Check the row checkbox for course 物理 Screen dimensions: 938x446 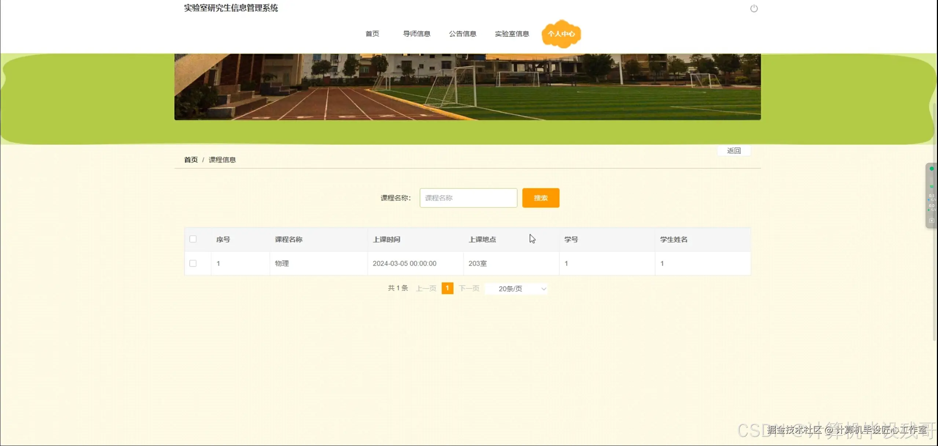coord(193,263)
